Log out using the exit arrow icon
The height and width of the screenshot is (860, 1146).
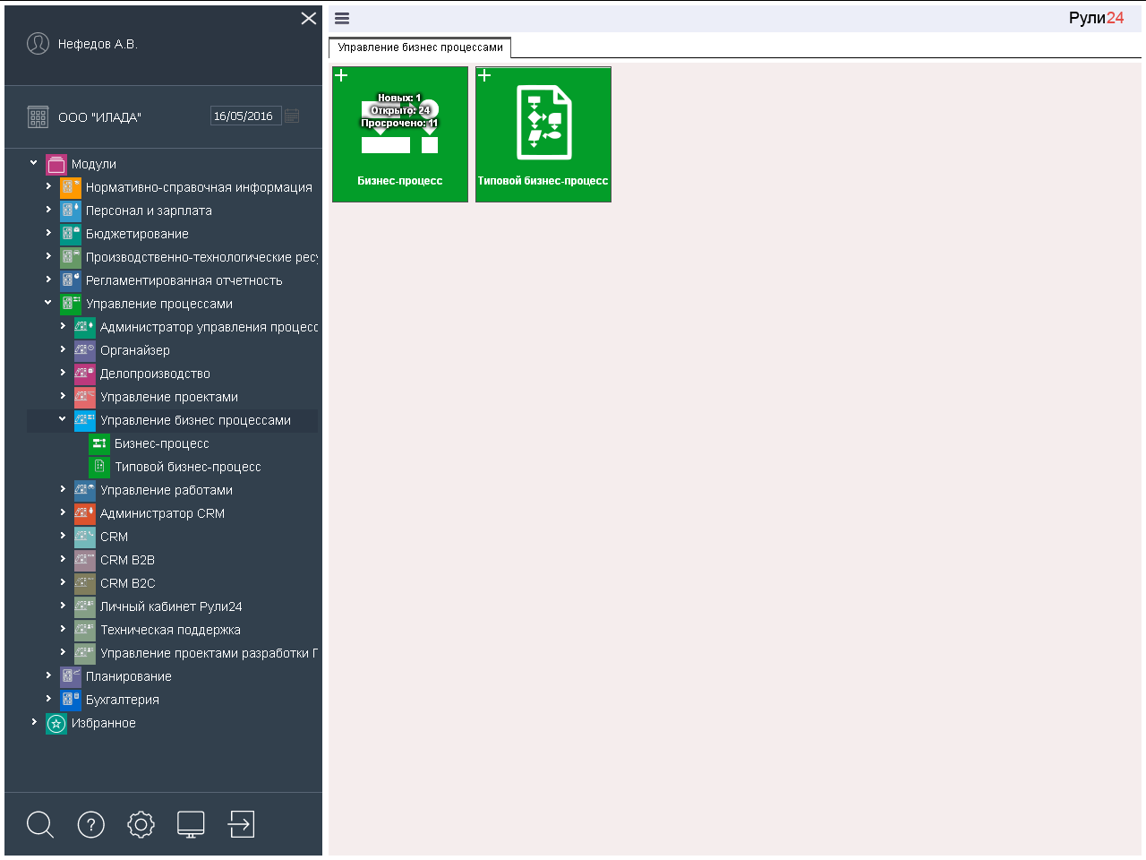pos(241,824)
